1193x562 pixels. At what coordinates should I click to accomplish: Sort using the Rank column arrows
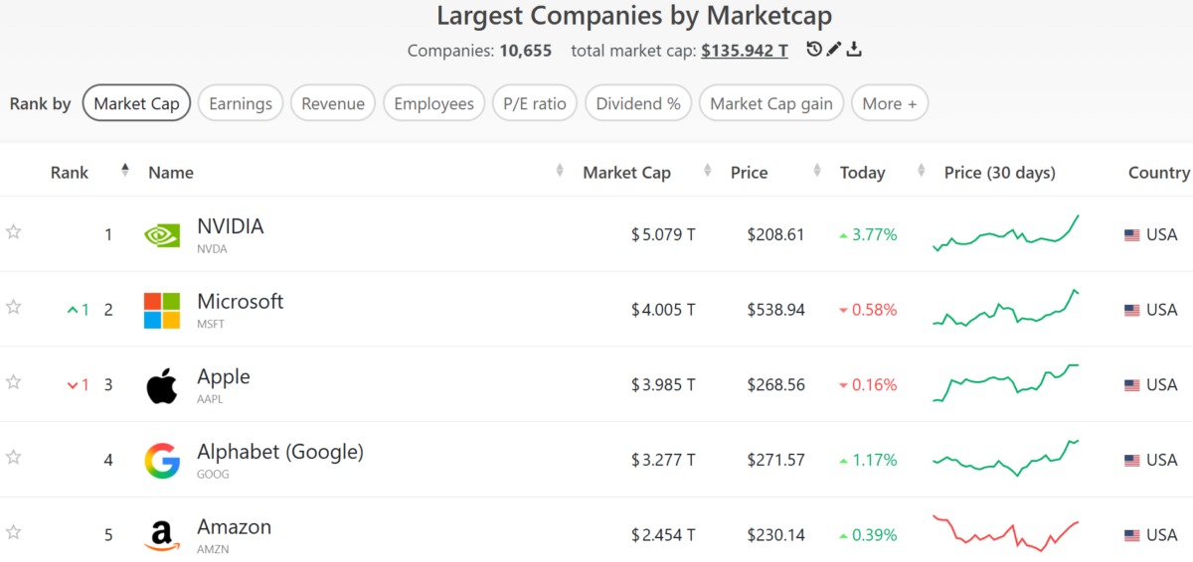[x=125, y=170]
